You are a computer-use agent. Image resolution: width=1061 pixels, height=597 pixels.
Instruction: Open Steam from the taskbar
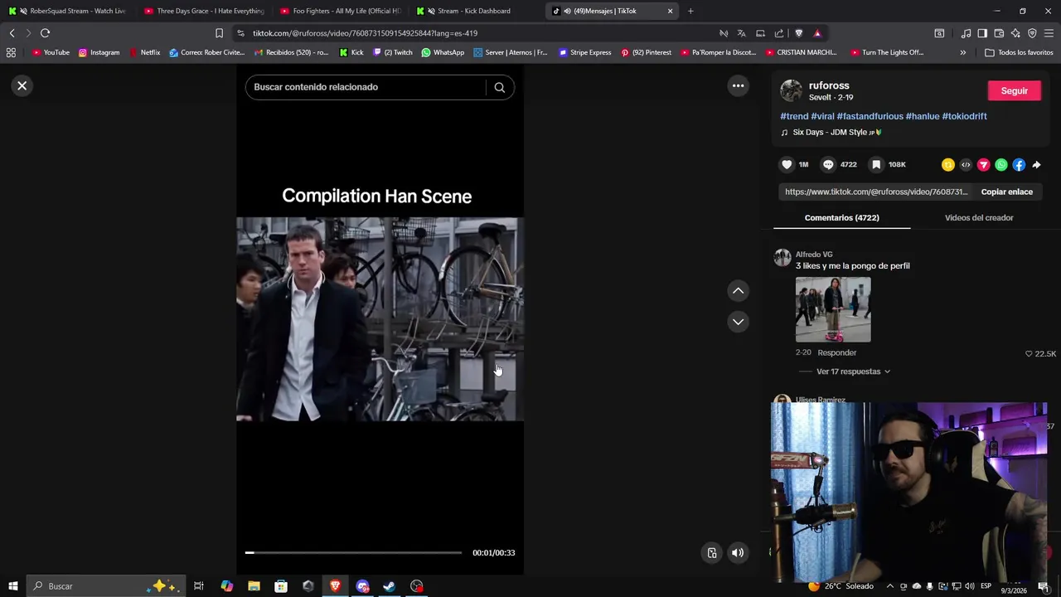[389, 586]
